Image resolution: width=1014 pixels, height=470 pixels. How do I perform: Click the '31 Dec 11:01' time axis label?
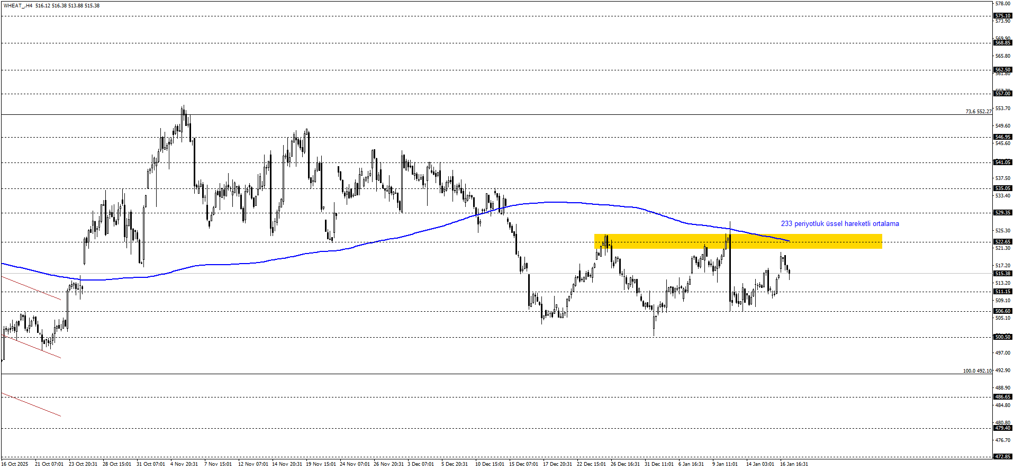[659, 464]
